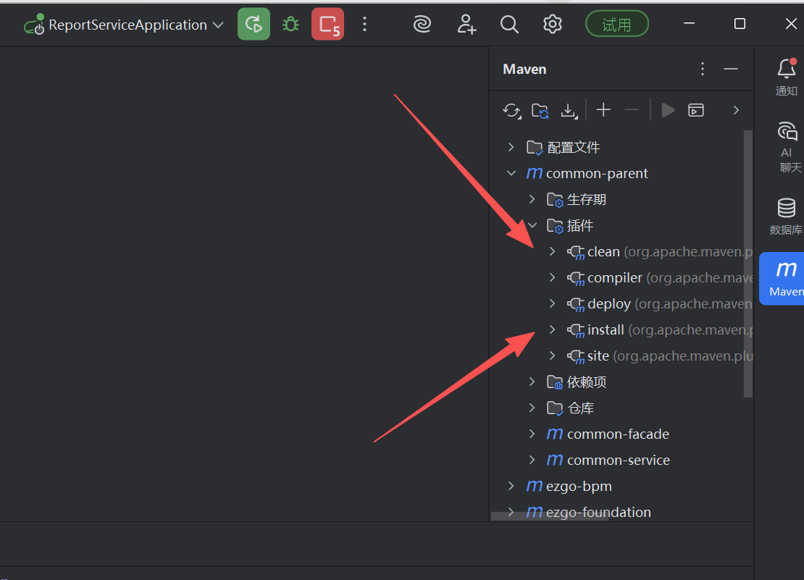804x580 pixels.
Task: Open the 通知 notifications panel
Action: tap(786, 77)
